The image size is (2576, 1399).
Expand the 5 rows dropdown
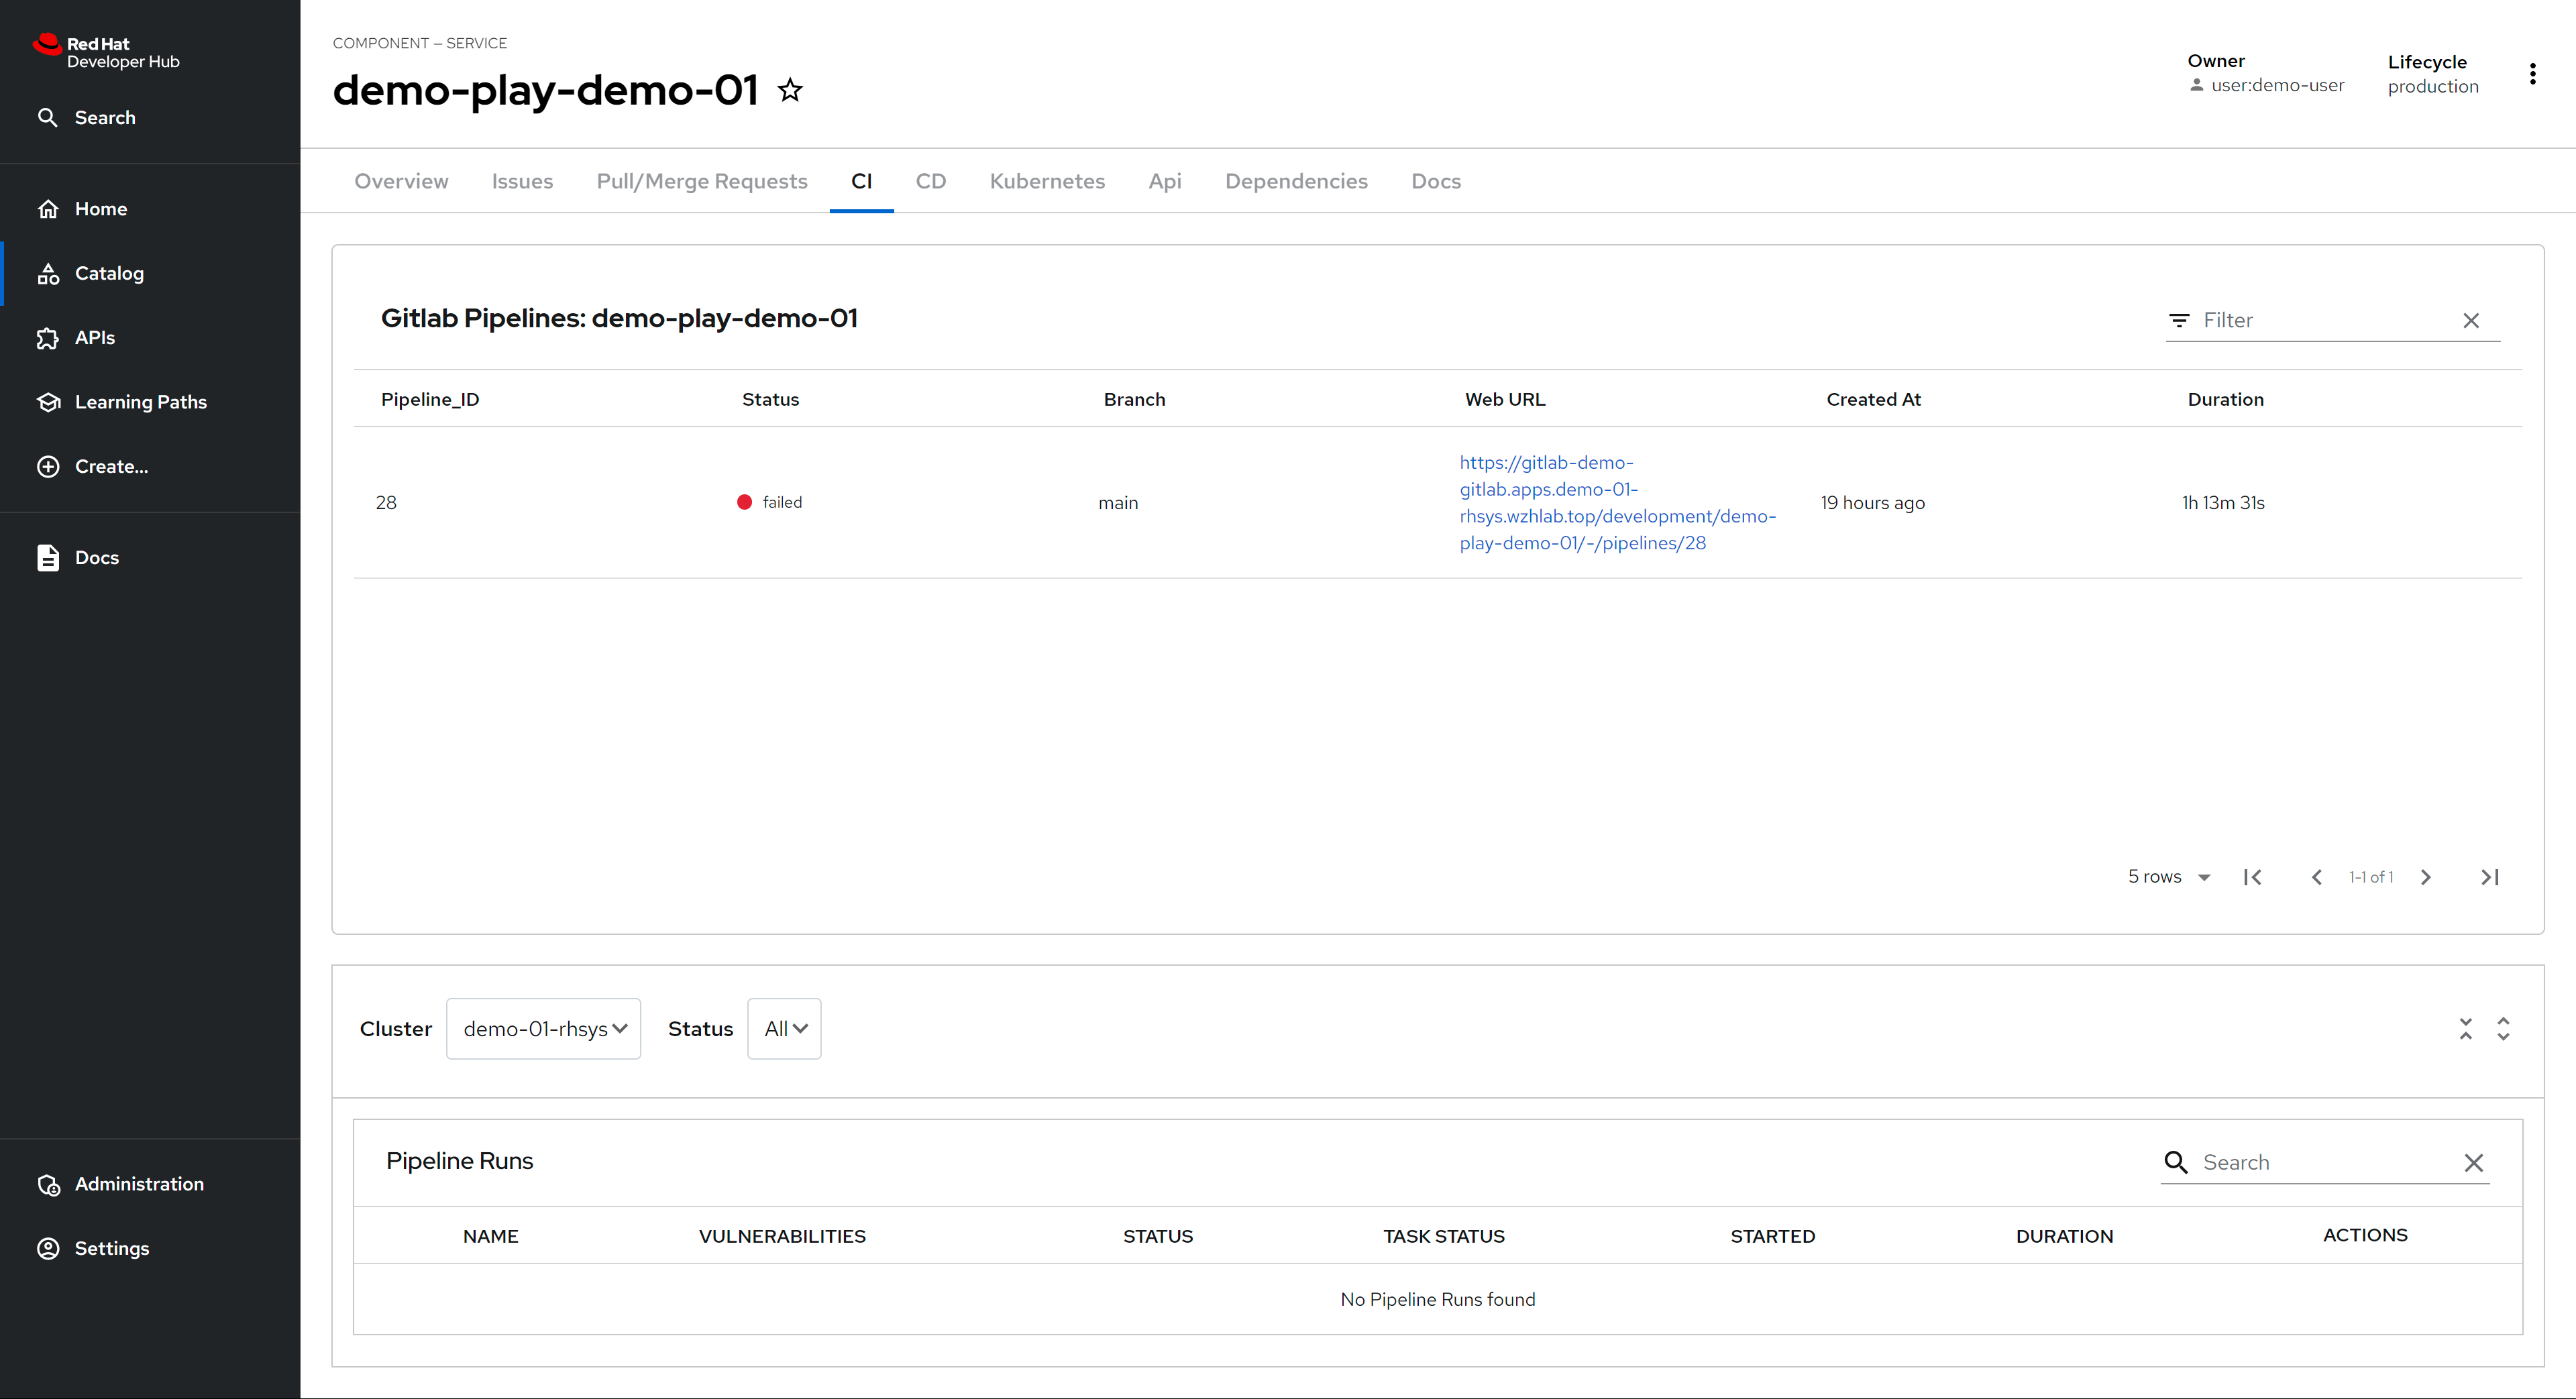(x=2168, y=877)
